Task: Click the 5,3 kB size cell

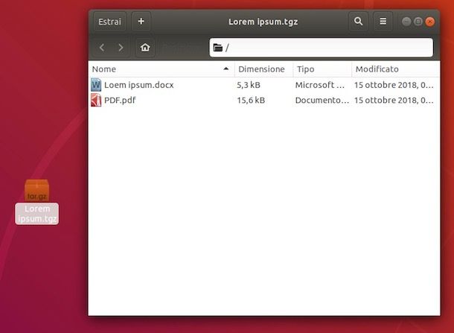Action: pos(249,85)
